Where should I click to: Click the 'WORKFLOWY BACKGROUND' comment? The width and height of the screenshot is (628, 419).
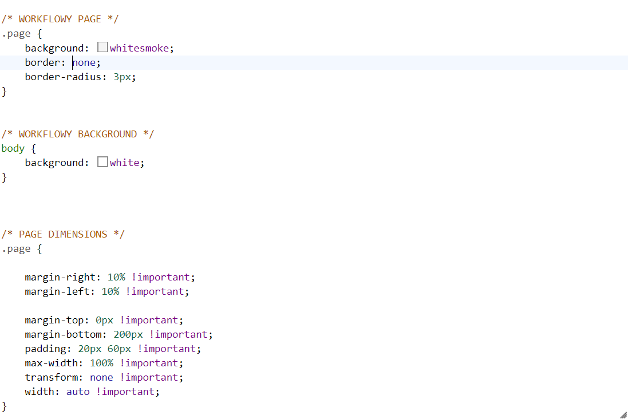point(78,134)
